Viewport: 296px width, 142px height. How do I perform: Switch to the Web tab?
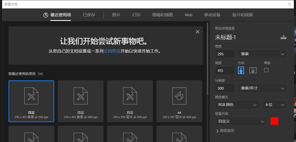click(188, 15)
